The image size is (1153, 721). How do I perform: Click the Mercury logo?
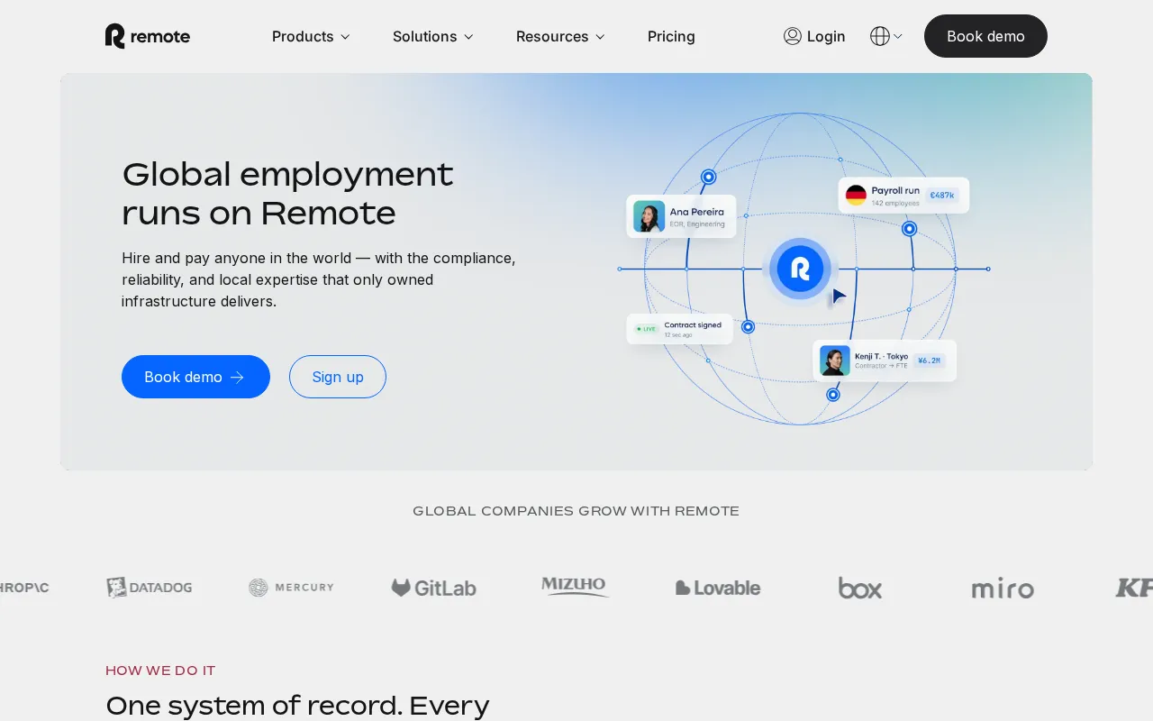tap(291, 588)
